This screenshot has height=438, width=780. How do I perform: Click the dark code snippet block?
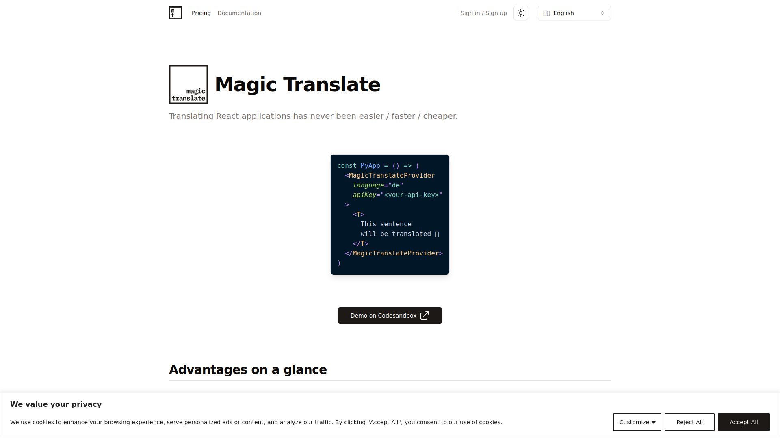[x=390, y=214]
